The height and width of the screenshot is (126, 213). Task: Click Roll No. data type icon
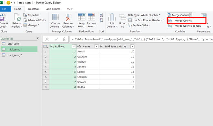coord(52,46)
